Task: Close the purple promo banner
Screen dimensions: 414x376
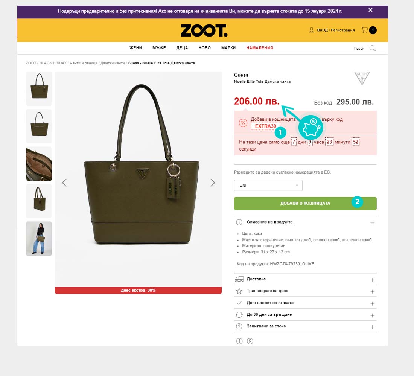Action: point(370,10)
